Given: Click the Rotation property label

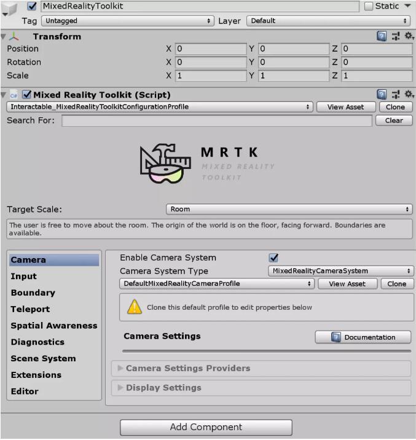Looking at the screenshot, I should (24, 62).
